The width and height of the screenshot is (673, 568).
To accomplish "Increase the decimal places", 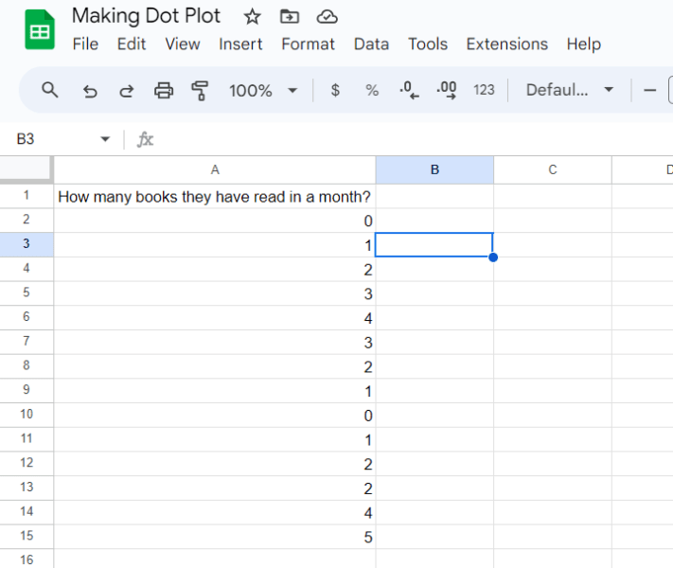I will [x=446, y=90].
